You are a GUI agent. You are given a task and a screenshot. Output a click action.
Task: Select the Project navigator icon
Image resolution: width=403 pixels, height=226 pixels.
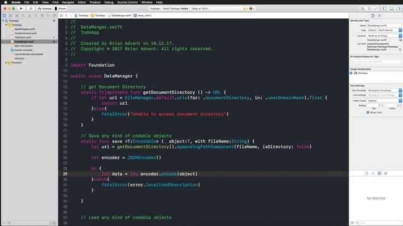(x=4, y=16)
